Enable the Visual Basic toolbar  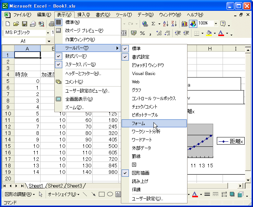[154, 74]
